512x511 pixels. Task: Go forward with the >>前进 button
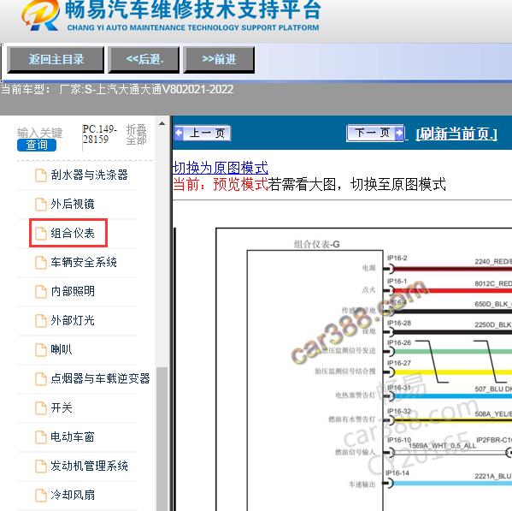pos(219,60)
